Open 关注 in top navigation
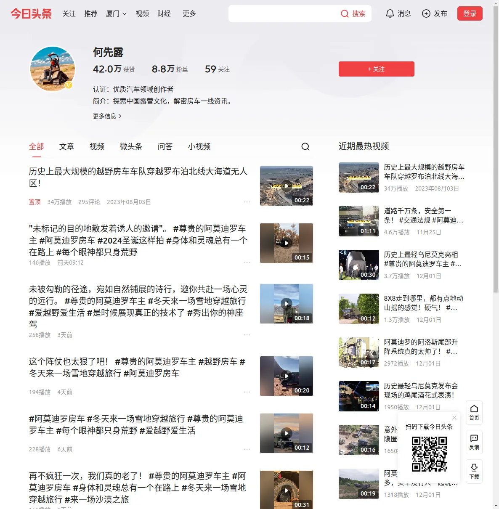Image resolution: width=499 pixels, height=509 pixels. (69, 14)
